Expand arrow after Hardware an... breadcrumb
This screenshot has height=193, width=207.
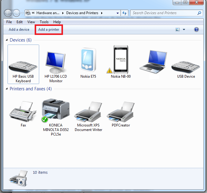pos(63,13)
